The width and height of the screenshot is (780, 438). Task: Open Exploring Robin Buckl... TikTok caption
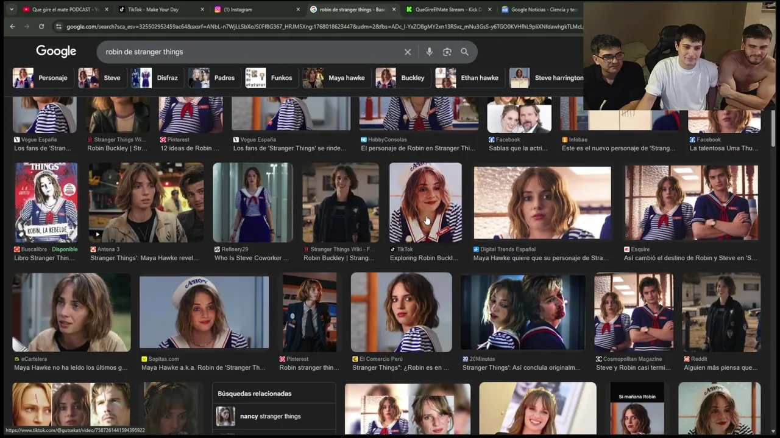(x=424, y=258)
